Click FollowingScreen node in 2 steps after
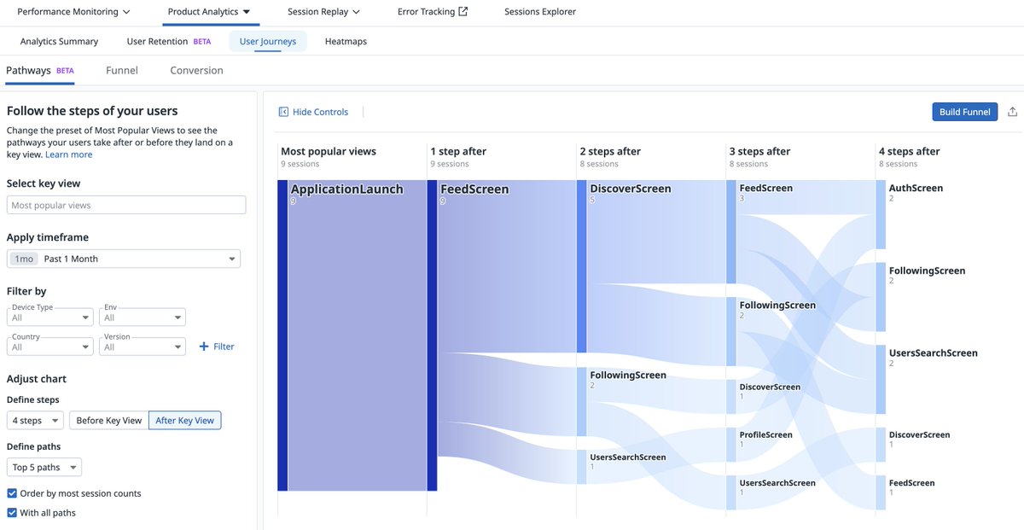This screenshot has height=530, width=1024. [581, 402]
